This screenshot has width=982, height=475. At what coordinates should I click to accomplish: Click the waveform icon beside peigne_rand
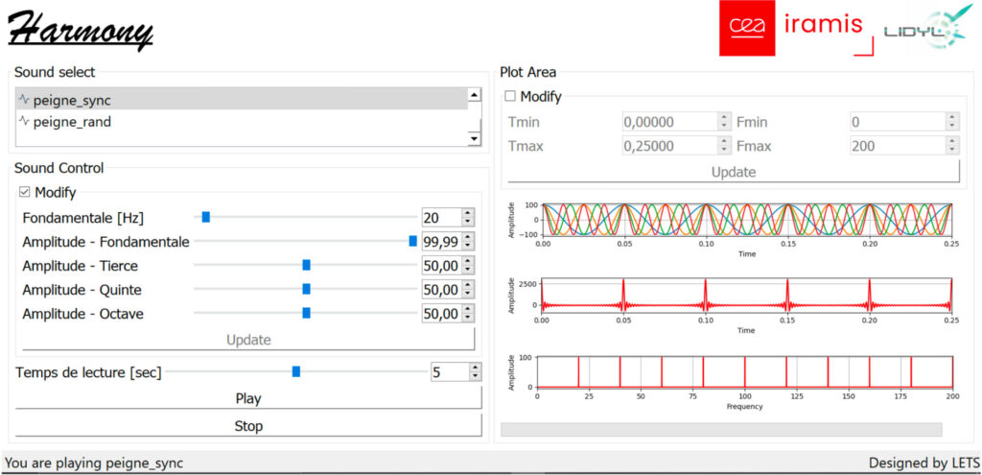coord(24,122)
